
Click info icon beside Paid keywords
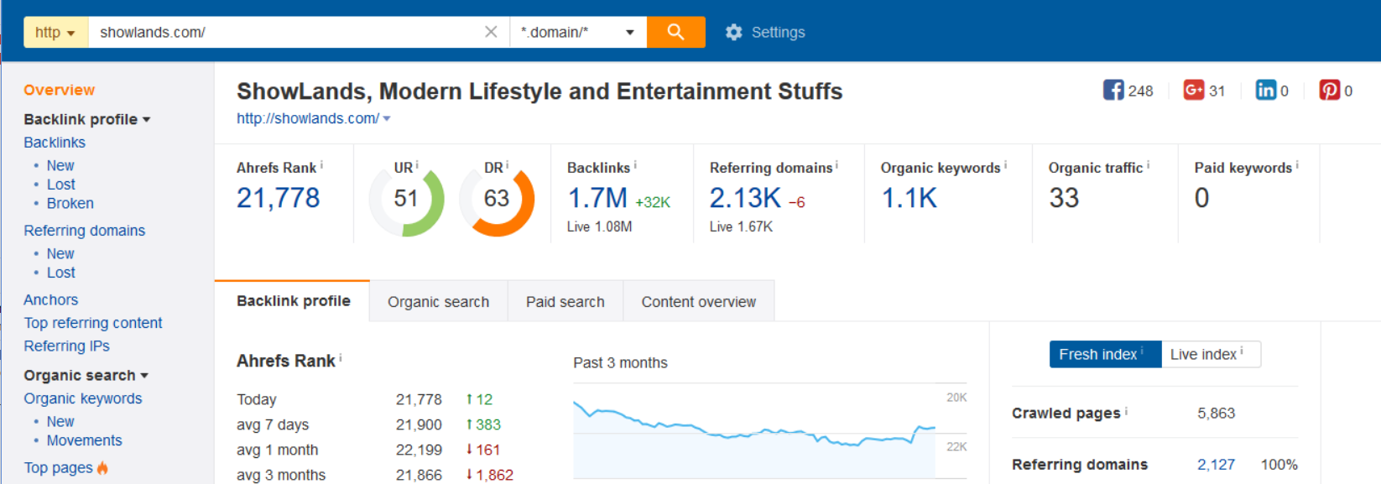[x=1297, y=164]
